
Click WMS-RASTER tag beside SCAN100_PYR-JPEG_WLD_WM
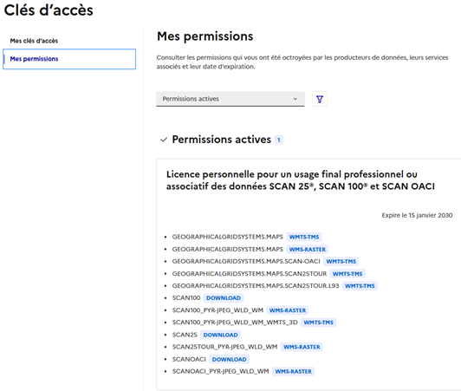[288, 310]
